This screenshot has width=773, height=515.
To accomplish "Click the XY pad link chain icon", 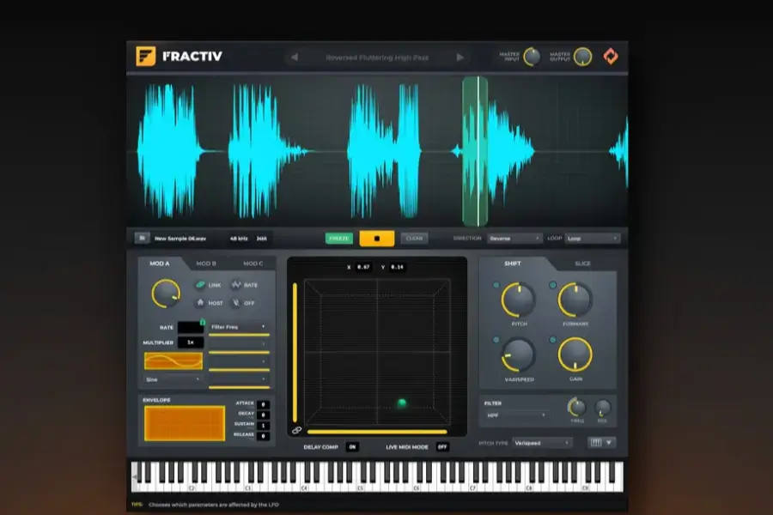I will 296,430.
